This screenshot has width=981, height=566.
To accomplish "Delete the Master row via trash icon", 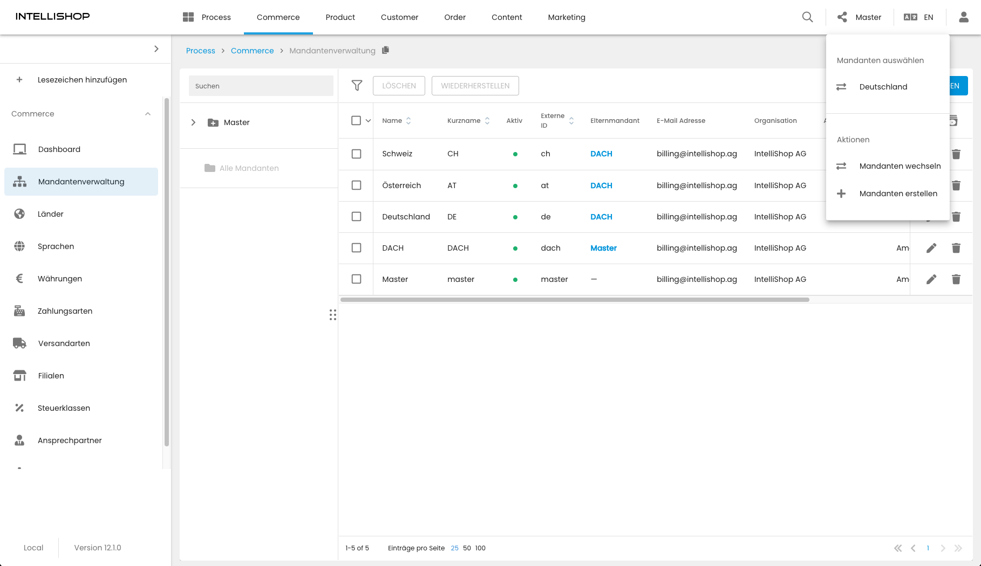I will pyautogui.click(x=956, y=279).
